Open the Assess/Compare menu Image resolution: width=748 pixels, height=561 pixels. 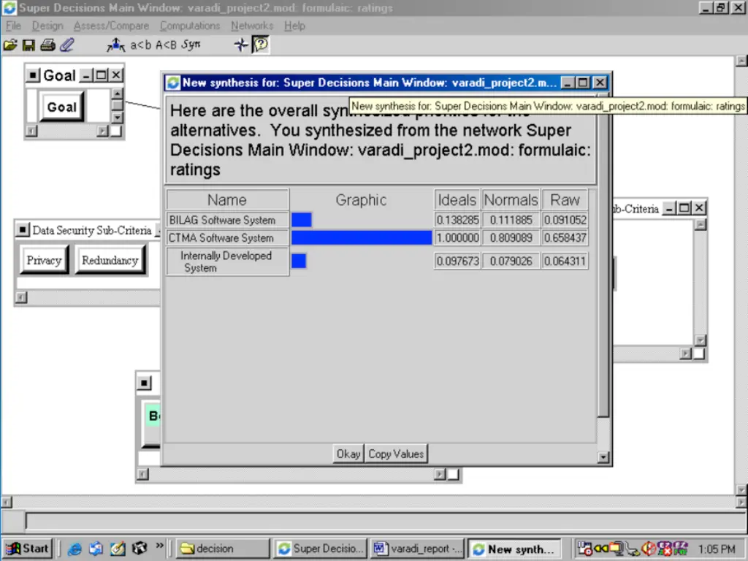click(x=112, y=26)
